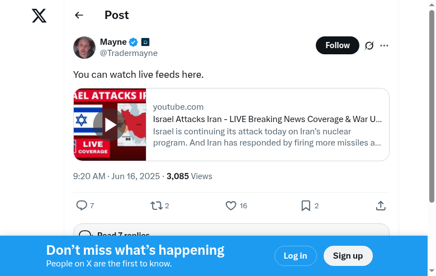Play the Israel Attacks Iran video
This screenshot has height=276, width=436.
pyautogui.click(x=110, y=124)
